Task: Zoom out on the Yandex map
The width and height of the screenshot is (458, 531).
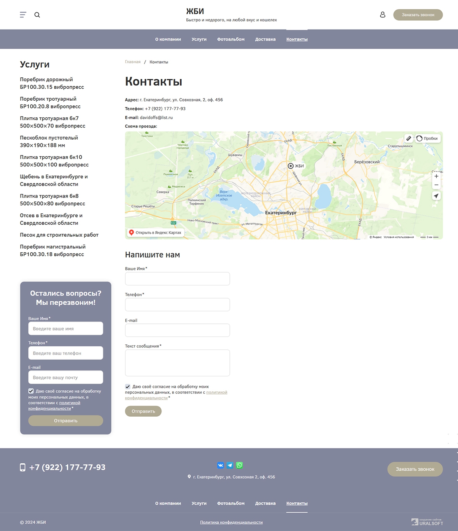Action: tap(436, 185)
